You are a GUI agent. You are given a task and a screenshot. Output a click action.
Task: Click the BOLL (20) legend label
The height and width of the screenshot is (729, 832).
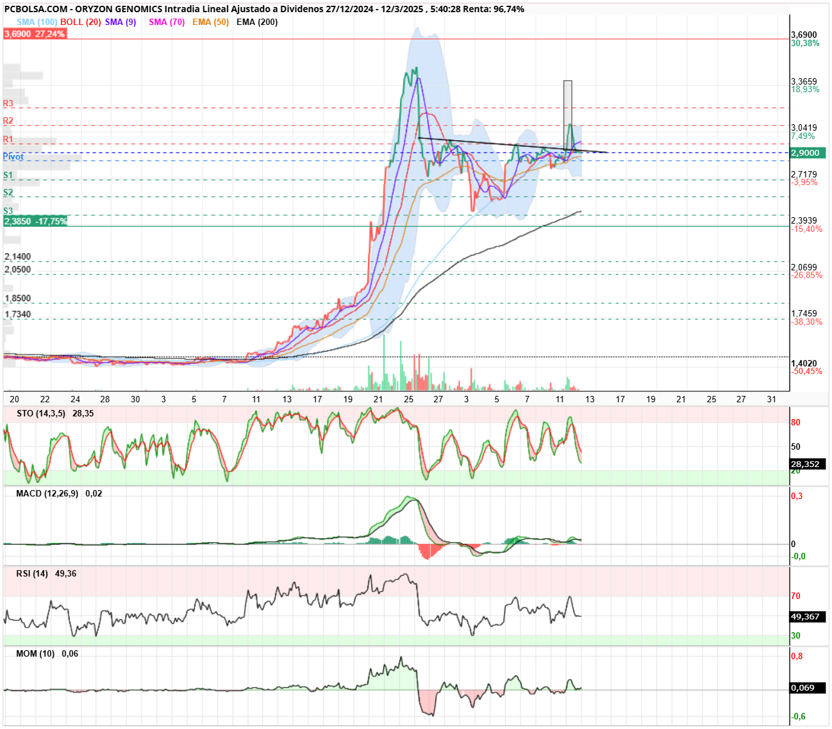[x=81, y=22]
